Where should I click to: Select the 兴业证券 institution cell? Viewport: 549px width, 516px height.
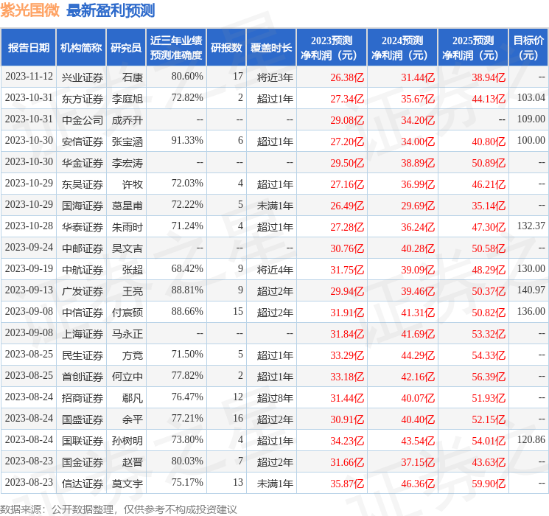[x=83, y=77]
